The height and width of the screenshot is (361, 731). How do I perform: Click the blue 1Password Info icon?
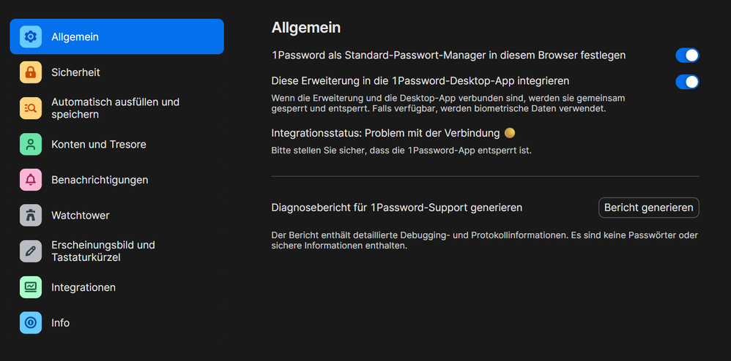point(31,322)
